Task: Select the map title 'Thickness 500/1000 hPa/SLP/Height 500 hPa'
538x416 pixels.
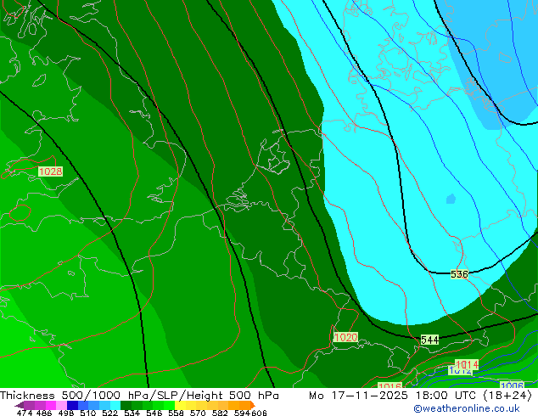Action: click(x=139, y=396)
